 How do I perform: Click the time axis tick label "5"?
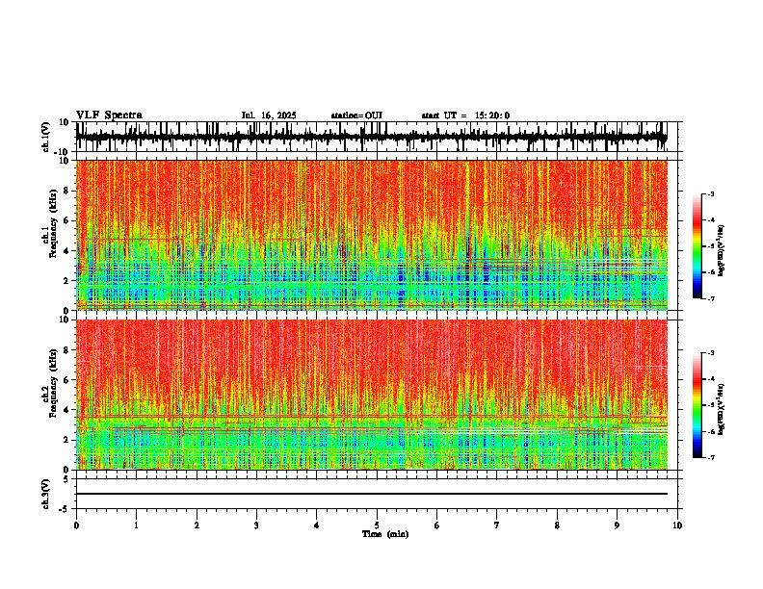coord(377,525)
